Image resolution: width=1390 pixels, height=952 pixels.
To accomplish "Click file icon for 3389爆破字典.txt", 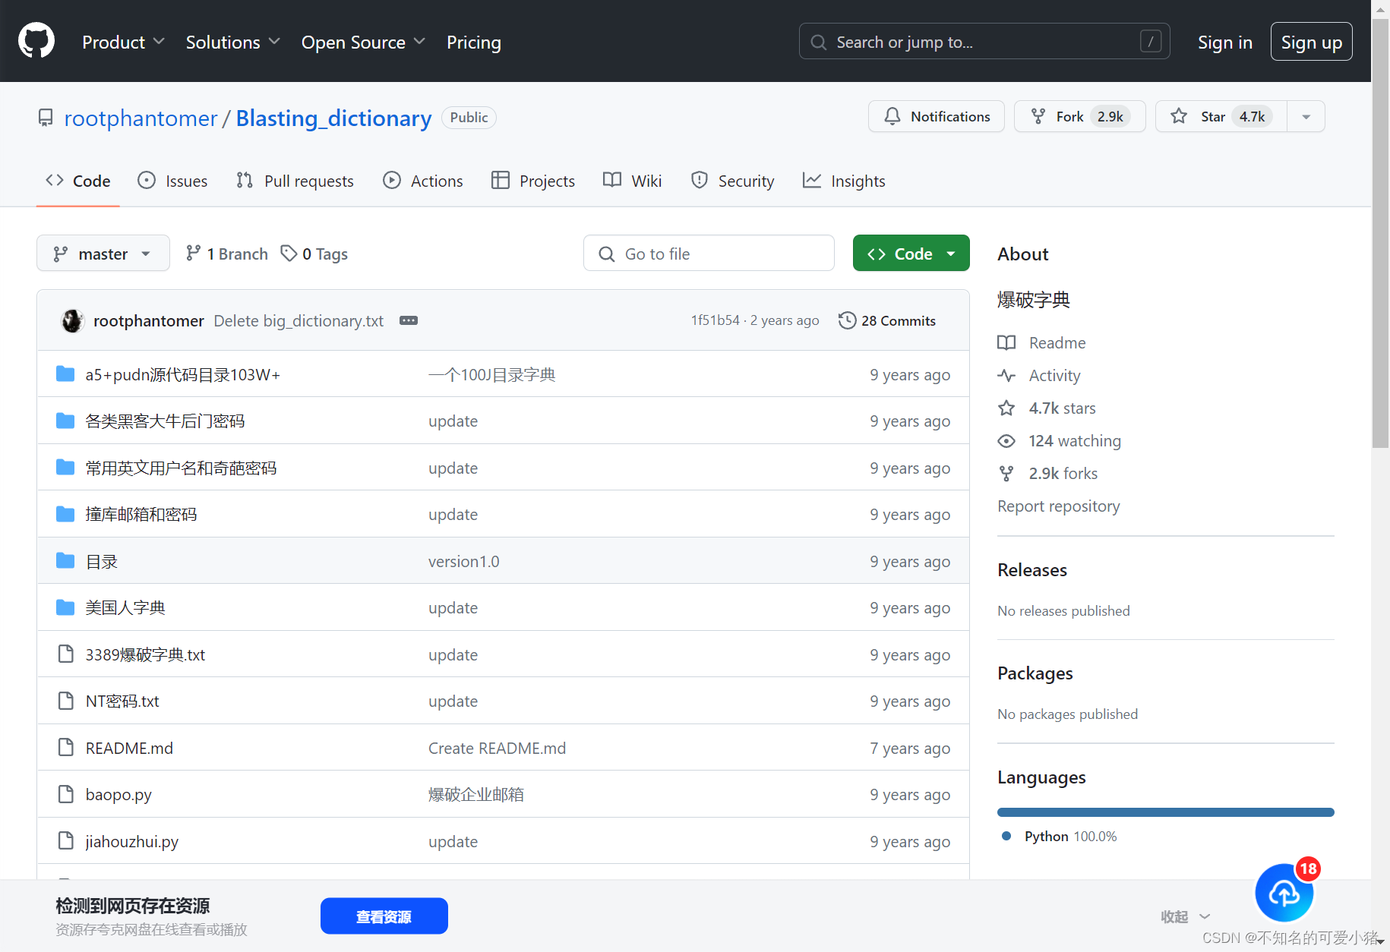I will pos(66,654).
